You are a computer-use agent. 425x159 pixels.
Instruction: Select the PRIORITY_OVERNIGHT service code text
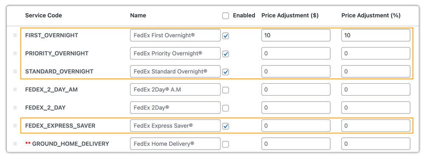[57, 54]
